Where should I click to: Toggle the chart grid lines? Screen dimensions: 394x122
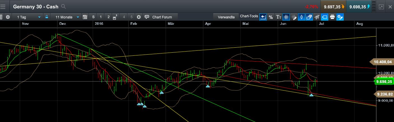286,17
